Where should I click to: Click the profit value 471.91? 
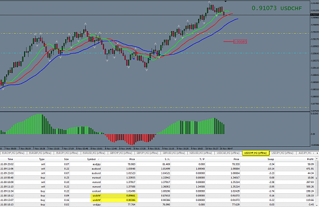310,169
